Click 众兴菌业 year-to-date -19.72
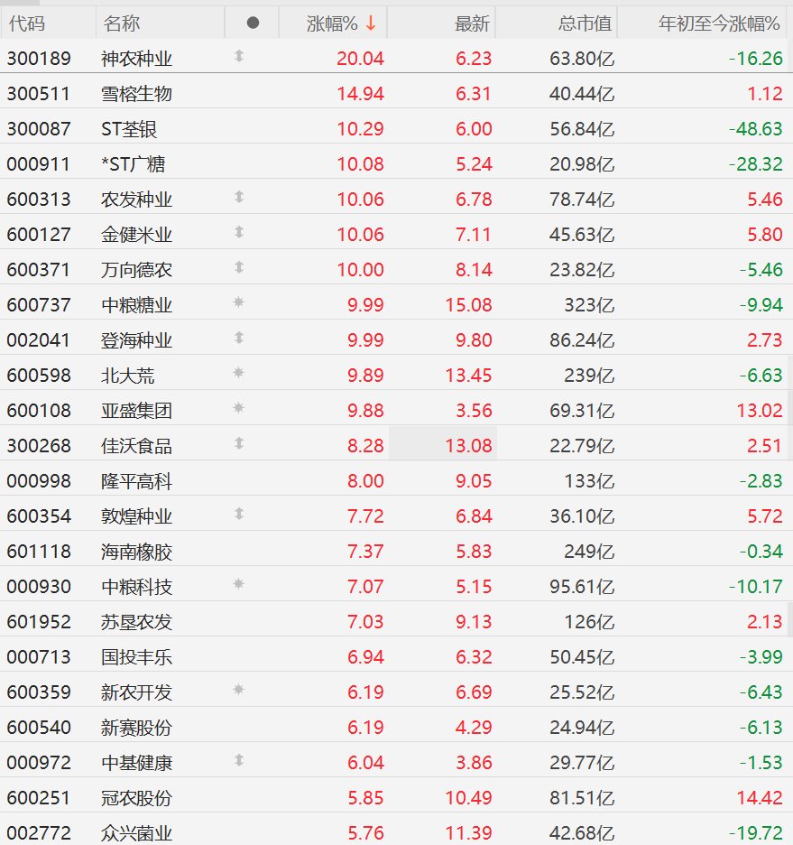793x845 pixels. (755, 833)
